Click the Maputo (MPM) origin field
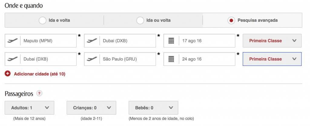This screenshot has height=127, width=310. pos(48,41)
